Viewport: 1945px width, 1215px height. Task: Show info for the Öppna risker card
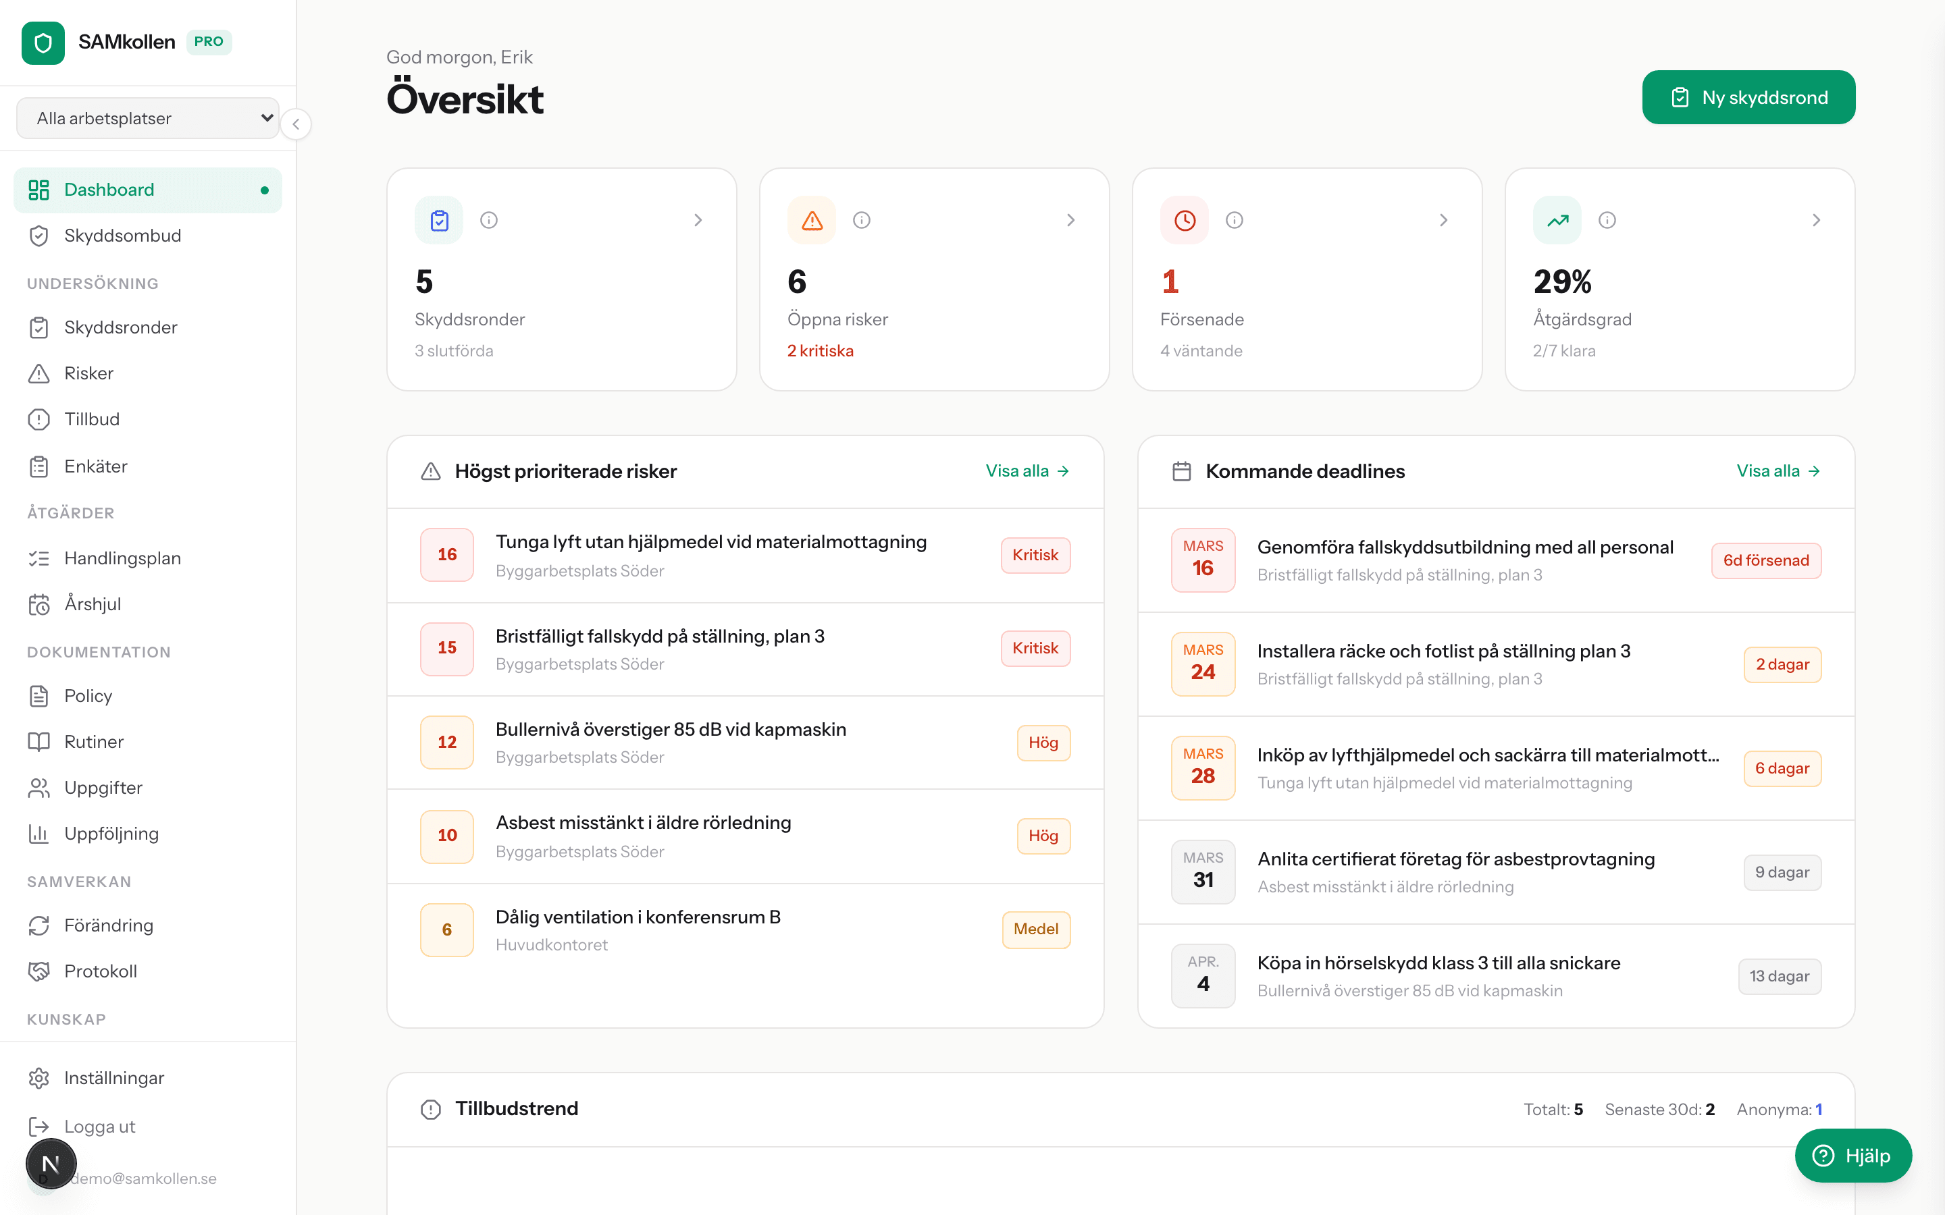click(862, 219)
